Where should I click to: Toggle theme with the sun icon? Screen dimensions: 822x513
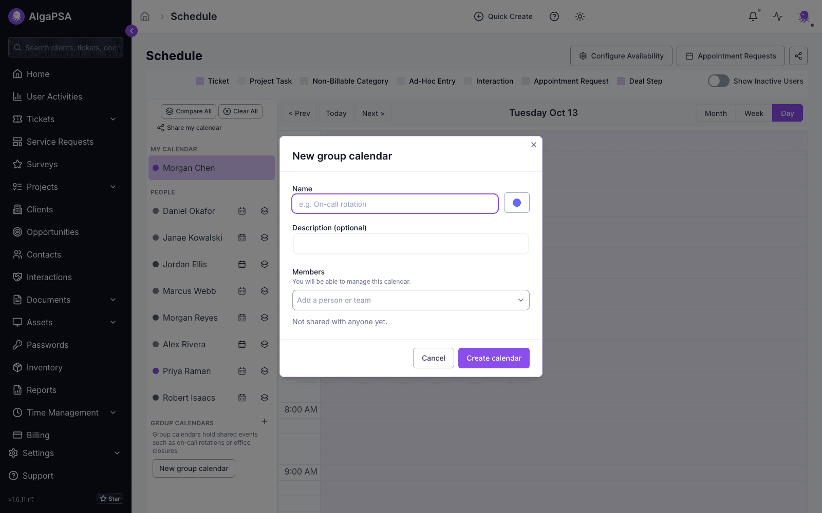tap(580, 16)
